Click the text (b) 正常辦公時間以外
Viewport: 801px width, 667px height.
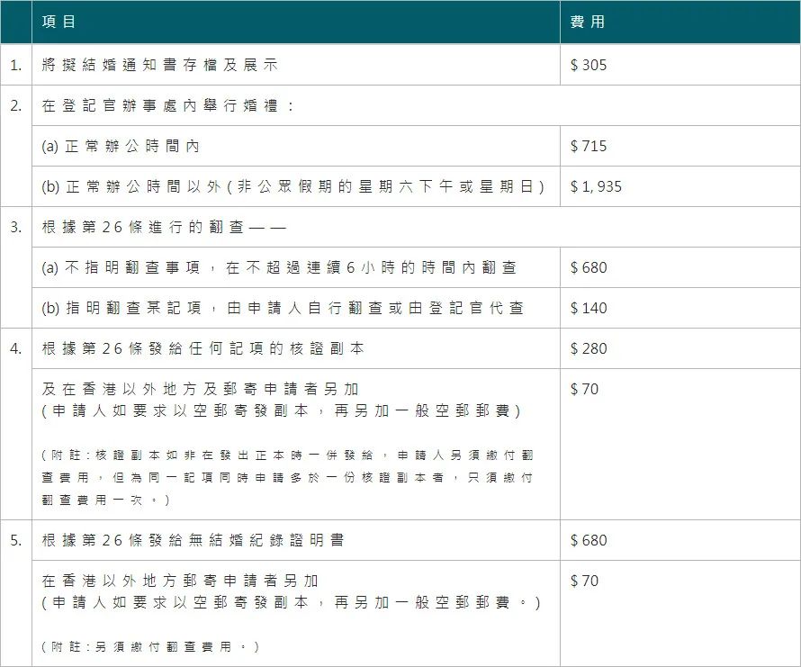click(x=131, y=186)
